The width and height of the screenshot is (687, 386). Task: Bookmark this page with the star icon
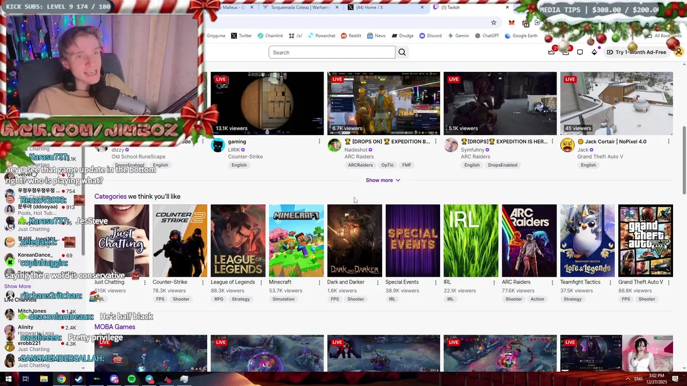click(494, 23)
